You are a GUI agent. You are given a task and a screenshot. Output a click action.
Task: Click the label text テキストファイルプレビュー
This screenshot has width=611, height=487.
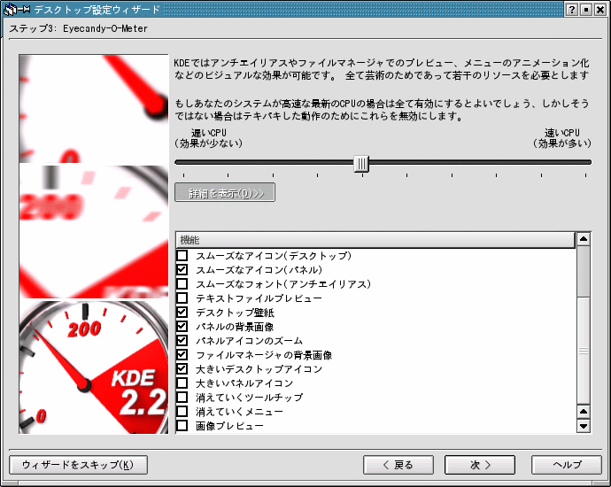[x=259, y=298]
